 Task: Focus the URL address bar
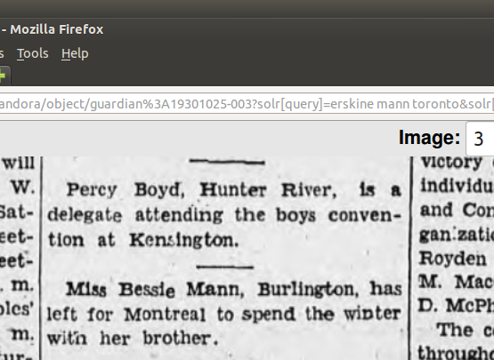point(247,103)
